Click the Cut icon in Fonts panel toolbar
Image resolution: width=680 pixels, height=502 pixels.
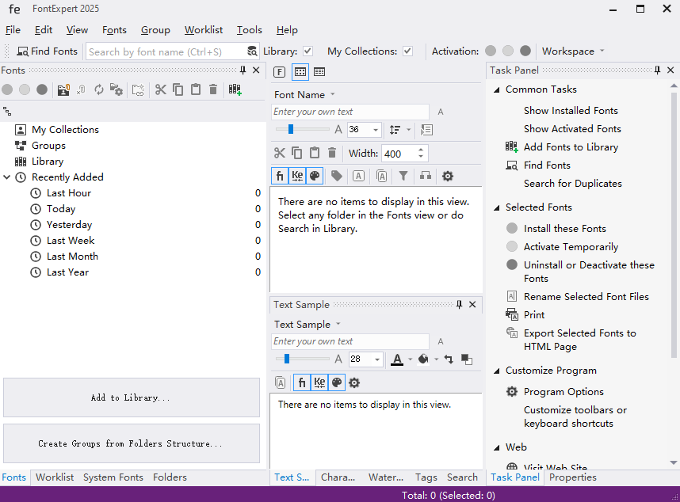160,89
